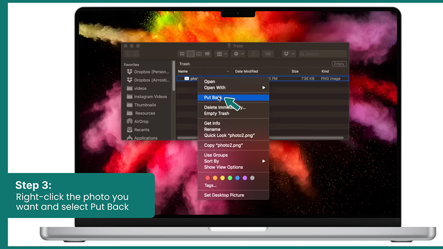Click the Empty button in Trash
Screen dimensions: 443x249
339,64
